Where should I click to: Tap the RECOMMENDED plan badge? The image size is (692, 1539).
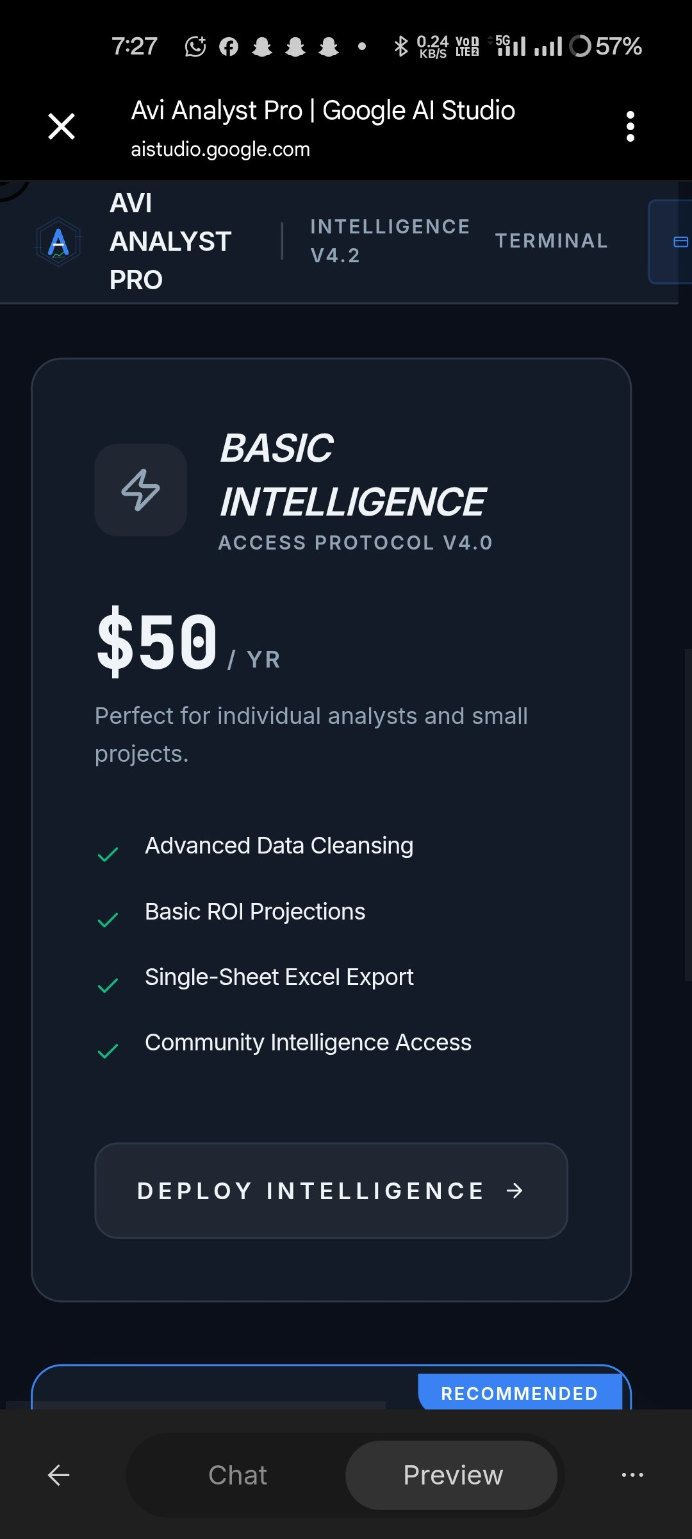(x=519, y=1393)
